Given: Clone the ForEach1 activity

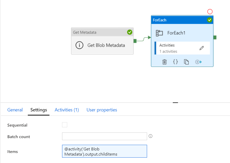Looking at the screenshot, I should [186, 62].
